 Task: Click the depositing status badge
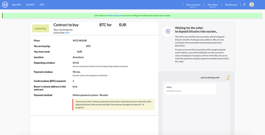(x=41, y=29)
